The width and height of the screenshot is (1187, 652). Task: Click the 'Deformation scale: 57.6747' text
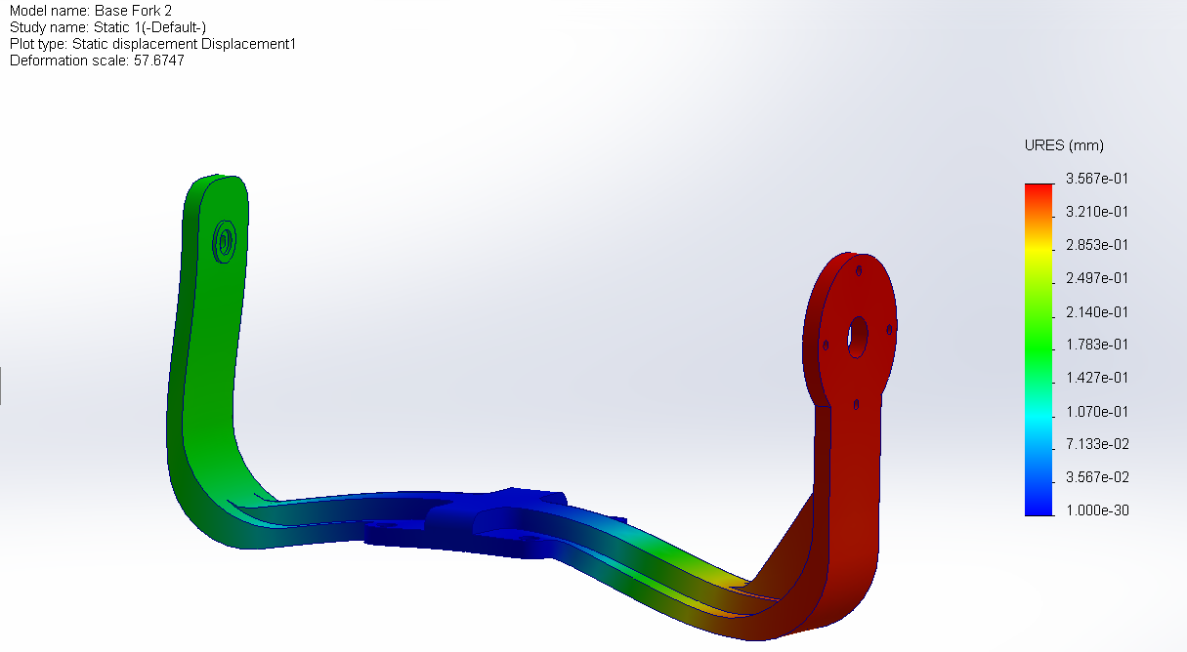click(97, 61)
